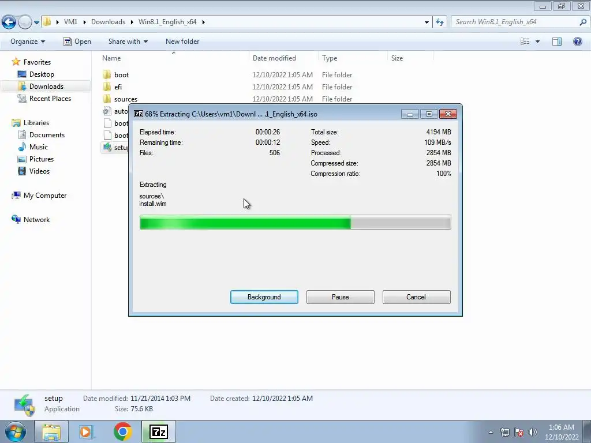Viewport: 591px width, 443px height.
Task: Click the Explorer Back navigation arrow
Action: [x=9, y=22]
